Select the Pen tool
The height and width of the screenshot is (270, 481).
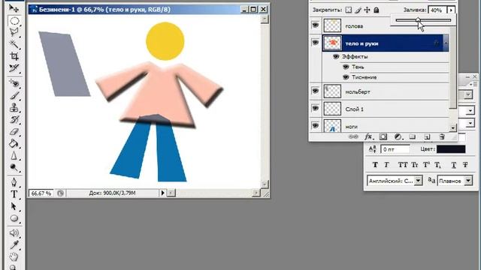click(x=14, y=182)
